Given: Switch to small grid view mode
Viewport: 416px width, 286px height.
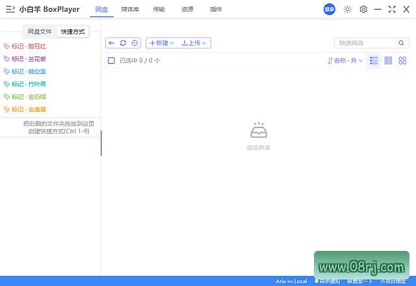Looking at the screenshot, I should pos(388,60).
